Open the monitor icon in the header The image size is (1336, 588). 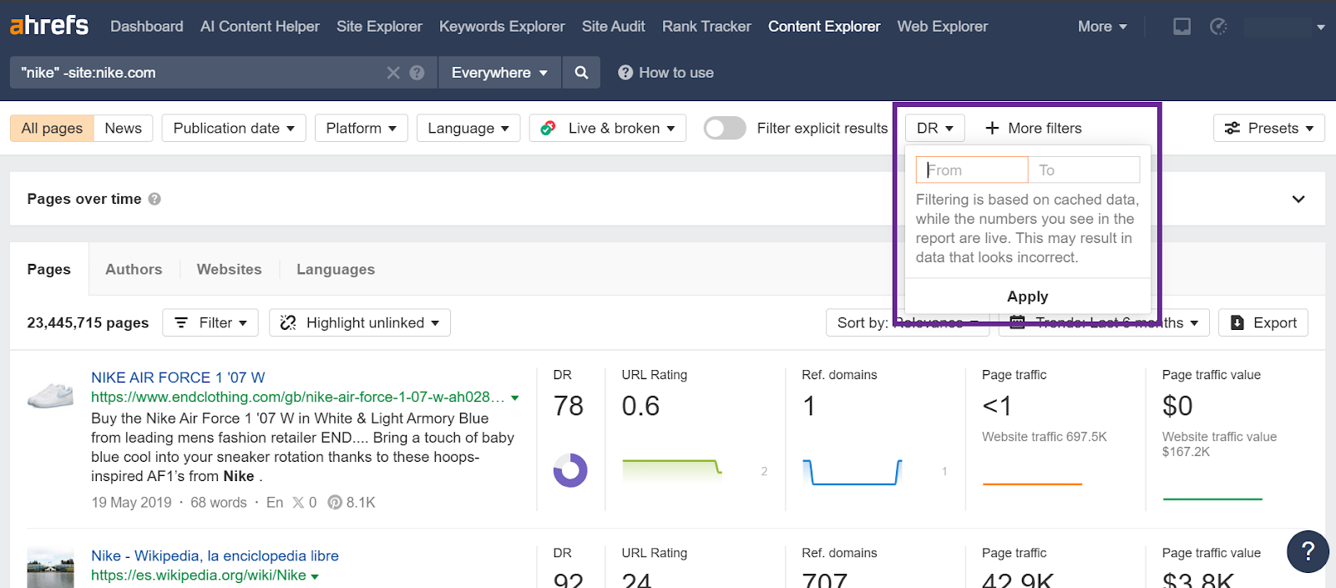point(1182,27)
